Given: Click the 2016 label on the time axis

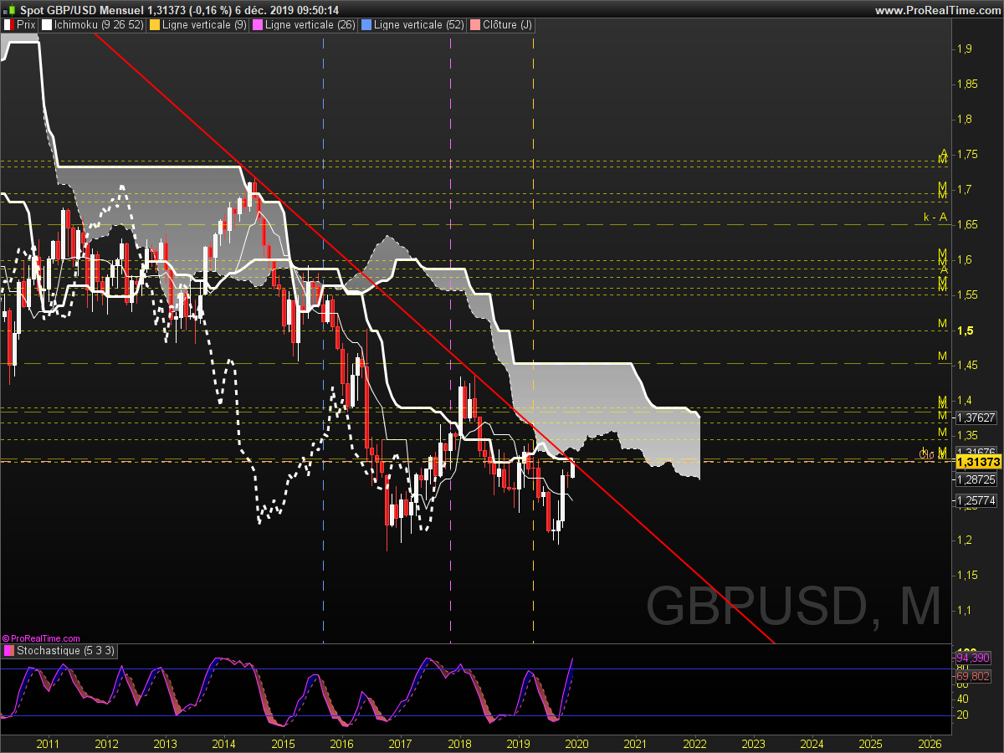Looking at the screenshot, I should [x=341, y=743].
